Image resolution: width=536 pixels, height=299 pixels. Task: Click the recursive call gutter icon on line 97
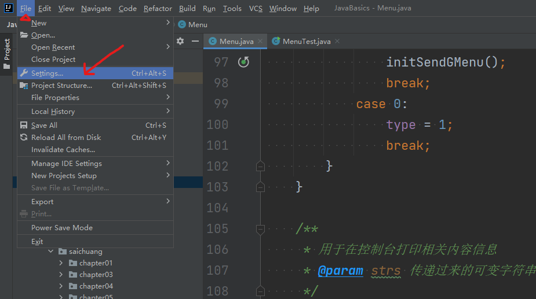[x=243, y=62]
